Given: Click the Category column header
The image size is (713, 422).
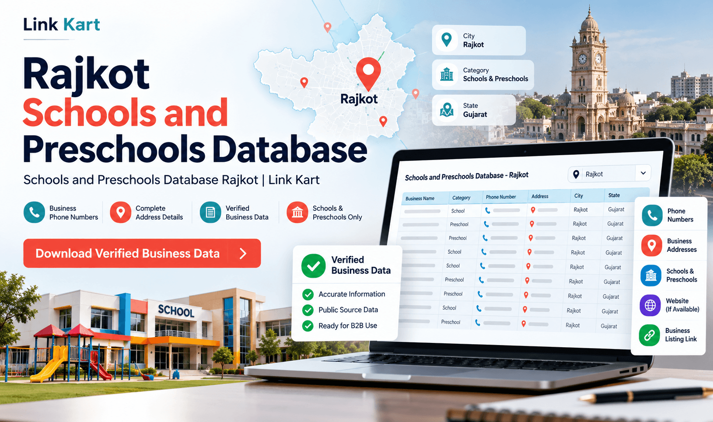Looking at the screenshot, I should click(461, 198).
